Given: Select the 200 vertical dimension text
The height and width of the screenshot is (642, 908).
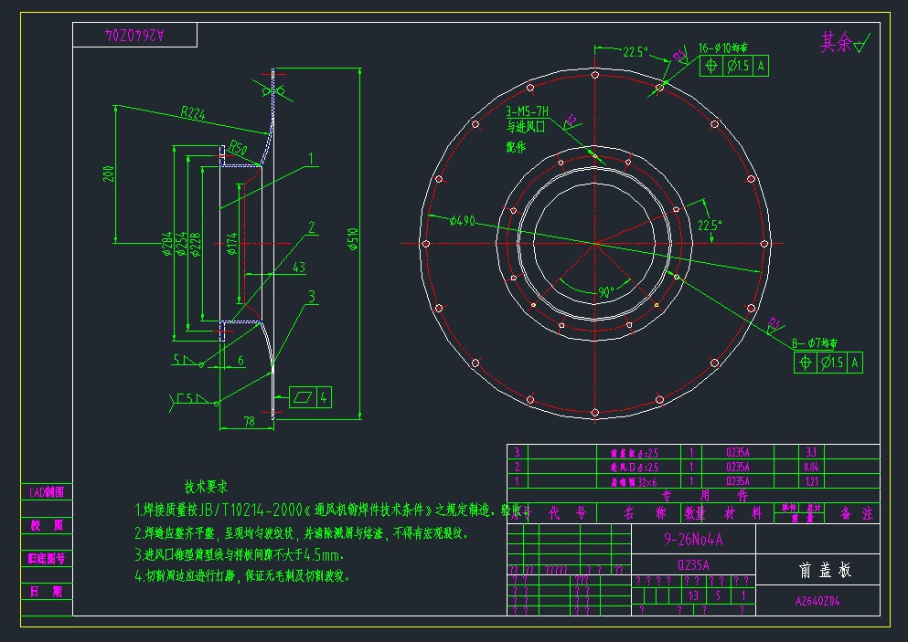Looking at the screenshot, I should (x=109, y=174).
